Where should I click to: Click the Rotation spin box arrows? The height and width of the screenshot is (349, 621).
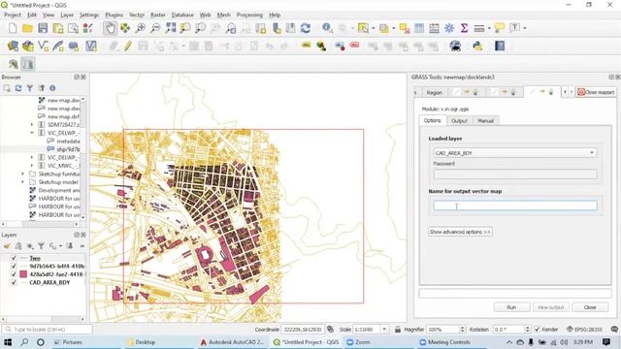point(527,330)
